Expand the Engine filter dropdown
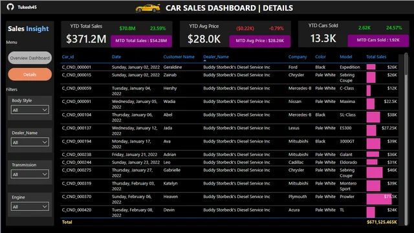Viewport: 414px width, 233px height. pyautogui.click(x=30, y=206)
